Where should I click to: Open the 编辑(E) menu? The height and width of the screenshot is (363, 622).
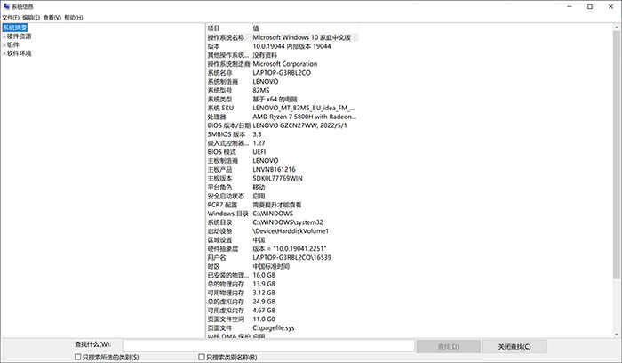click(x=30, y=17)
